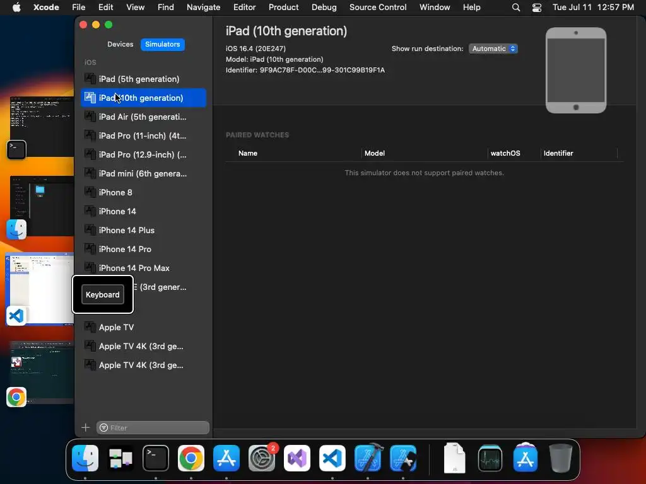This screenshot has height=484, width=646.
Task: Select iPhone 14 Plus simulator
Action: click(143, 231)
